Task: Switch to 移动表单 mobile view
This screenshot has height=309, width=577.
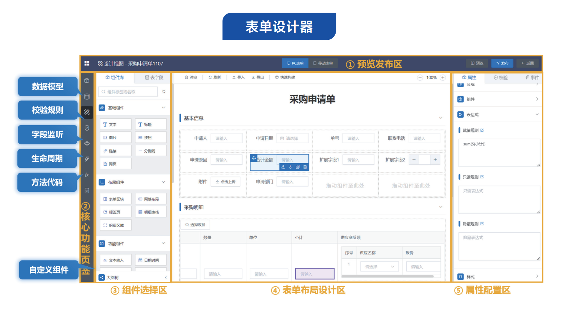Action: tap(323, 63)
